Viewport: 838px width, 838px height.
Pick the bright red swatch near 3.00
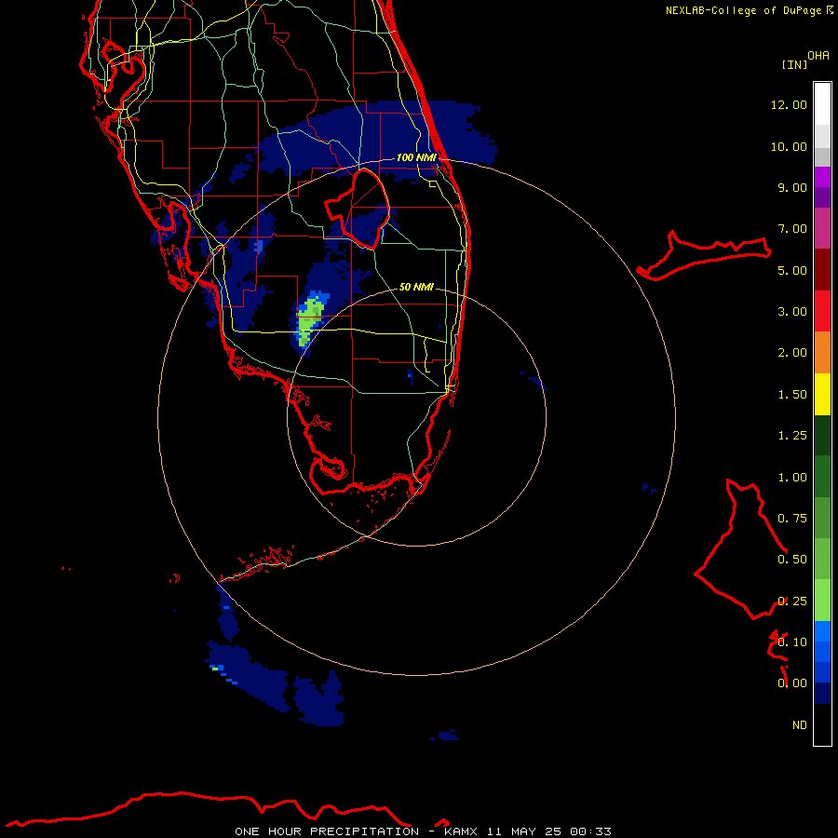tap(822, 311)
